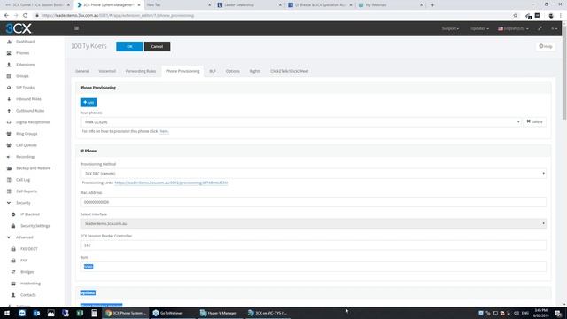567x319 pixels.
Task: Open Call Queues in the sidebar
Action: [x=27, y=145]
